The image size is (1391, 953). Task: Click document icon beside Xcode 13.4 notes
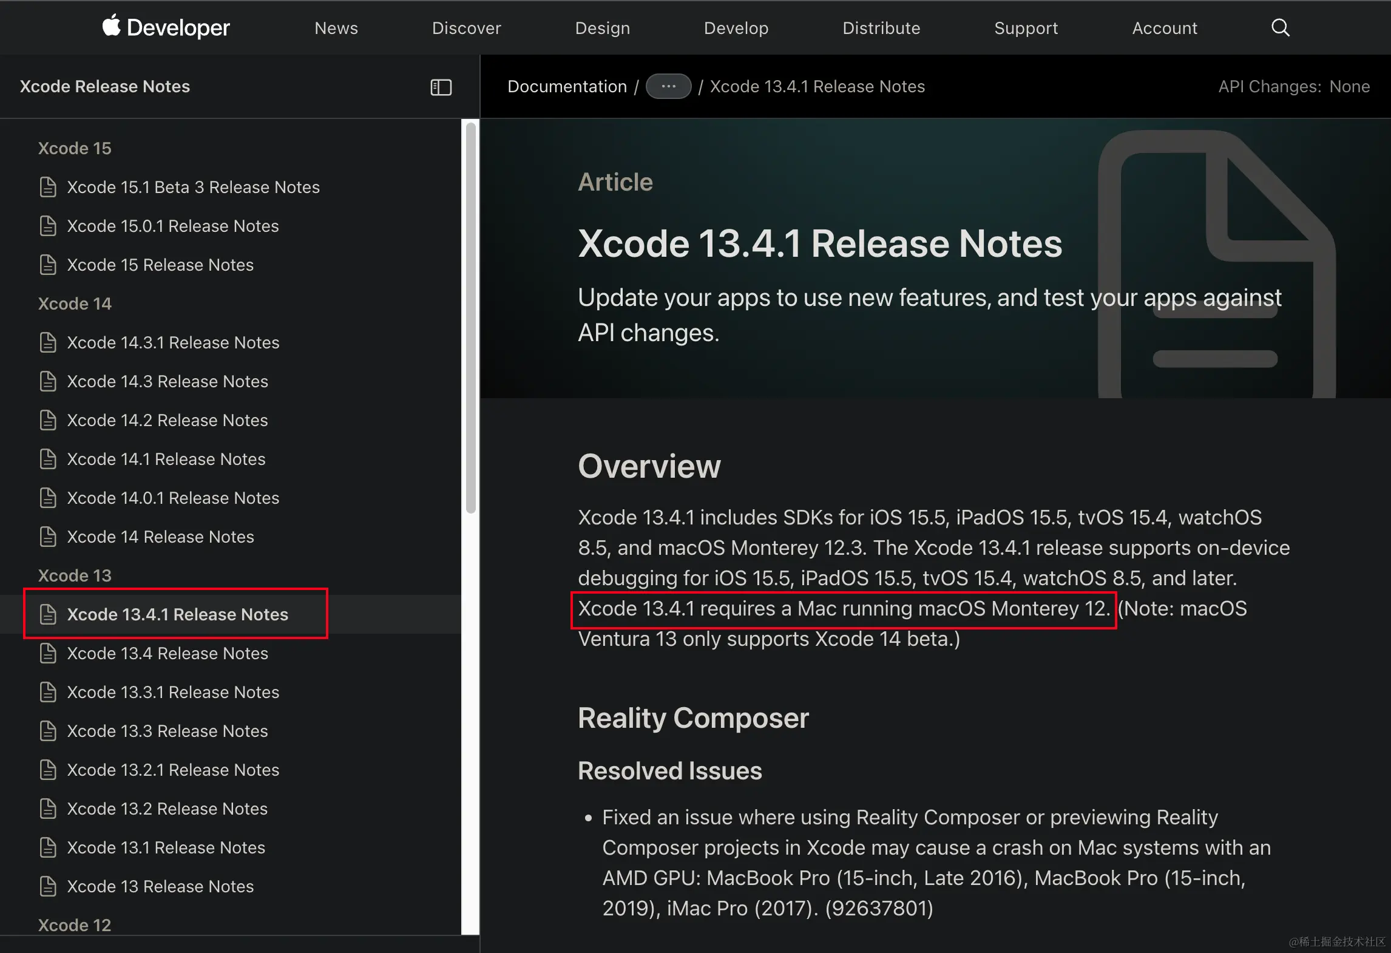(48, 653)
